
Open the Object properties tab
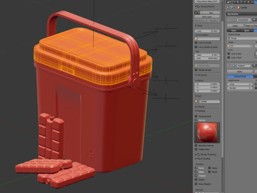[x=248, y=2]
